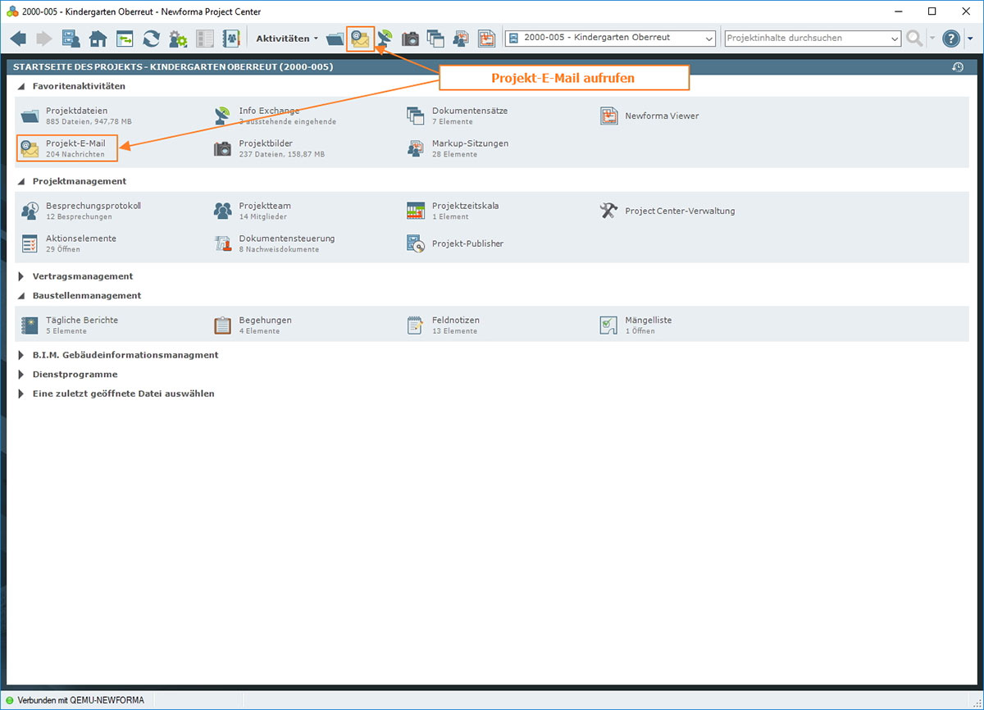Open the Projektbilder camera tile icon

(x=222, y=148)
